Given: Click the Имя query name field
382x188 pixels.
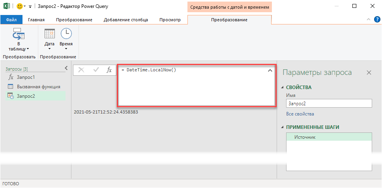Looking at the screenshot, I should point(329,103).
